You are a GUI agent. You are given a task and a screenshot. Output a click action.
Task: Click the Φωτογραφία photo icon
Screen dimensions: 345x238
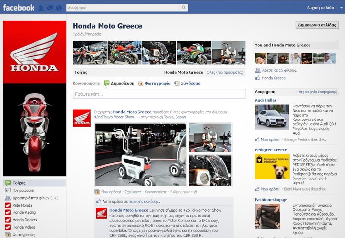(140, 83)
